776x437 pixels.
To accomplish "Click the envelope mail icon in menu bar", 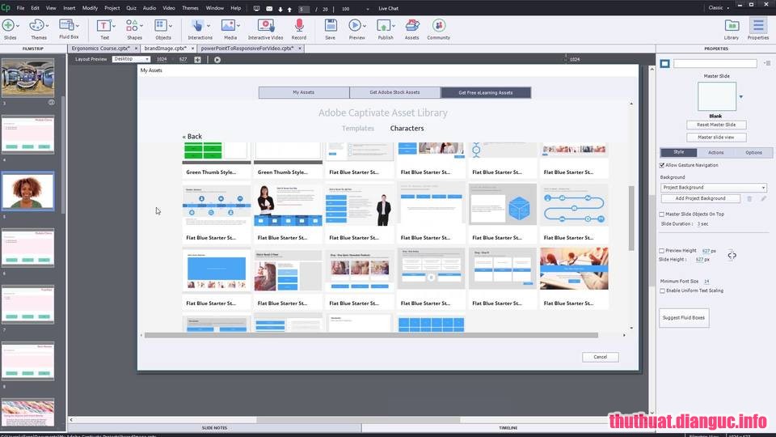I will (x=269, y=8).
